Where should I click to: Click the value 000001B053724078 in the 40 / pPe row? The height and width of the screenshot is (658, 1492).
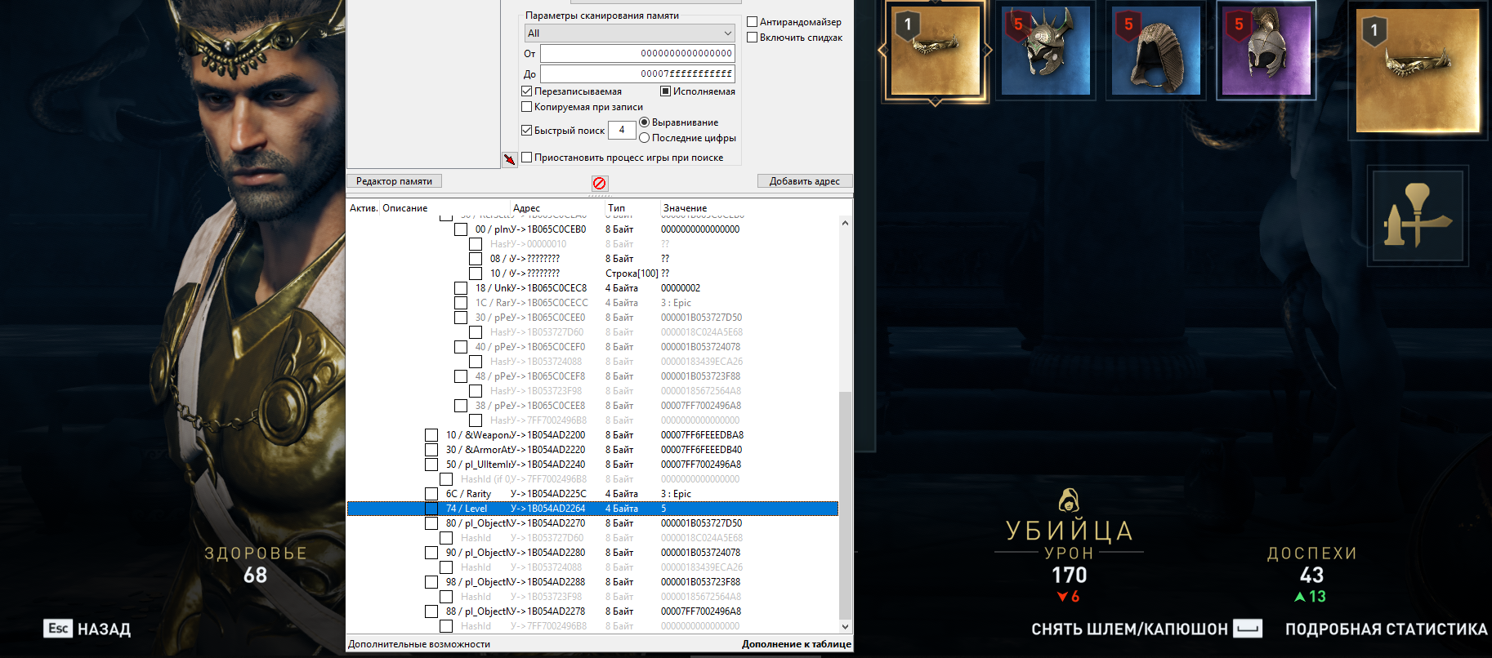[701, 347]
